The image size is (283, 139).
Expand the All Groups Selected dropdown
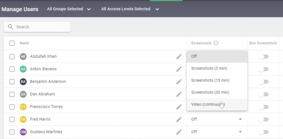[69, 9]
